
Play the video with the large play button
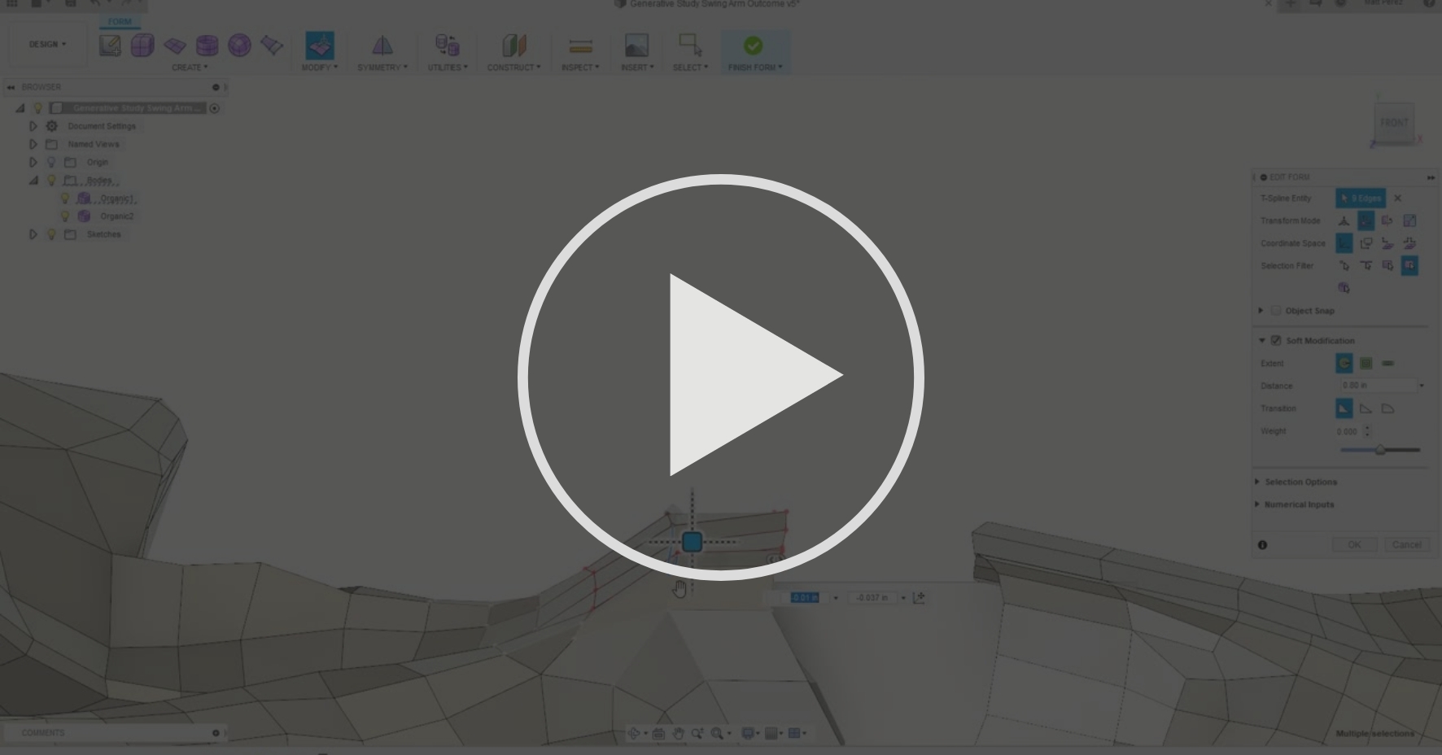coord(721,377)
